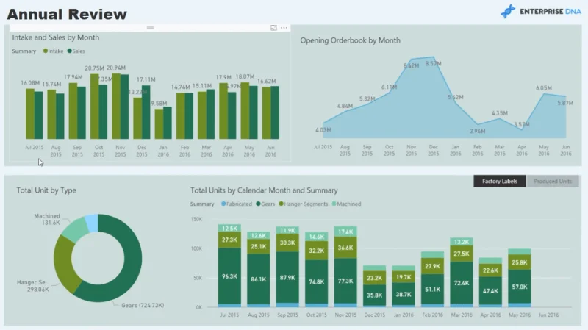This screenshot has height=330, width=588.
Task: Click the Total Unit by Type title
Action: (x=46, y=190)
